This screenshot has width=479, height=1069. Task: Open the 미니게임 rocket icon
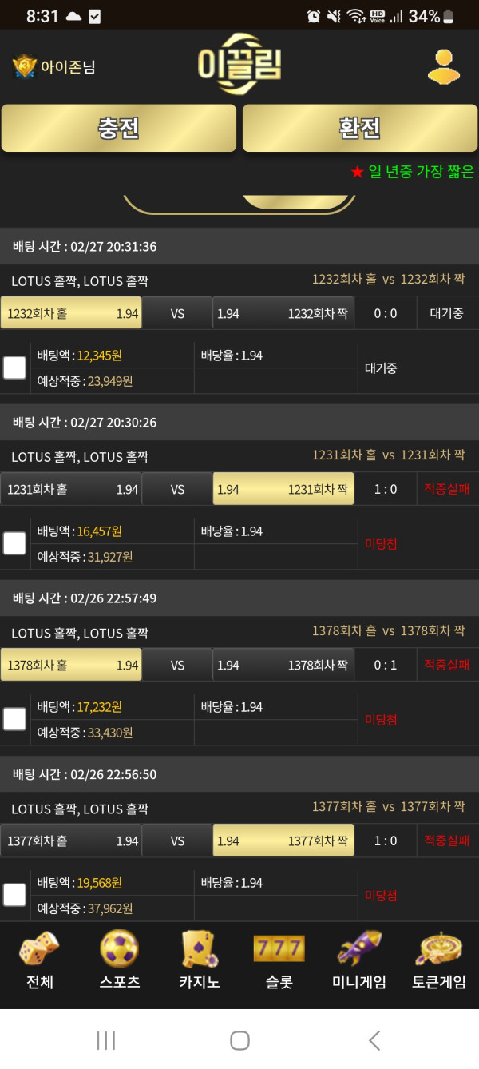358,949
